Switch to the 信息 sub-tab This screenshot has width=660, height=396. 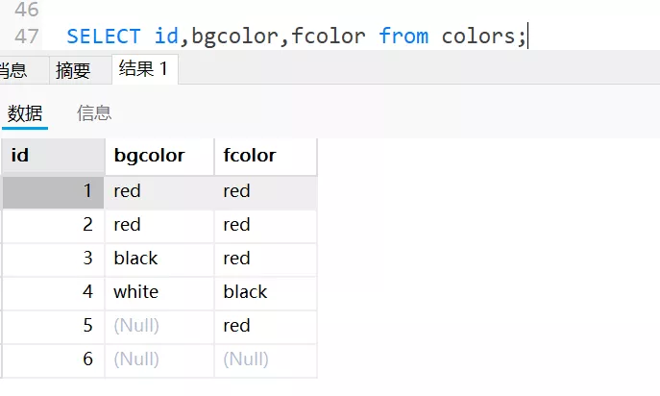pyautogui.click(x=94, y=113)
